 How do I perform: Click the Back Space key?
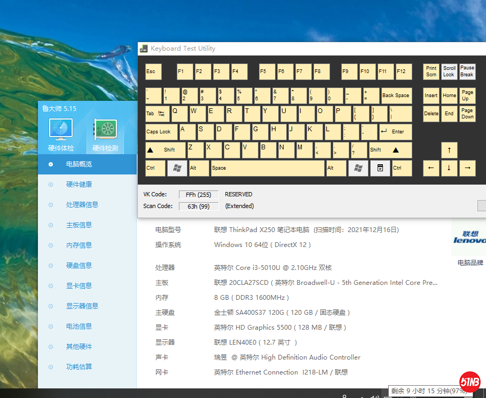tap(396, 95)
